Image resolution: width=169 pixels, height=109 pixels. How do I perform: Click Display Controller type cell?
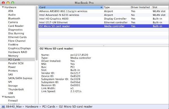click(x=115, y=19)
